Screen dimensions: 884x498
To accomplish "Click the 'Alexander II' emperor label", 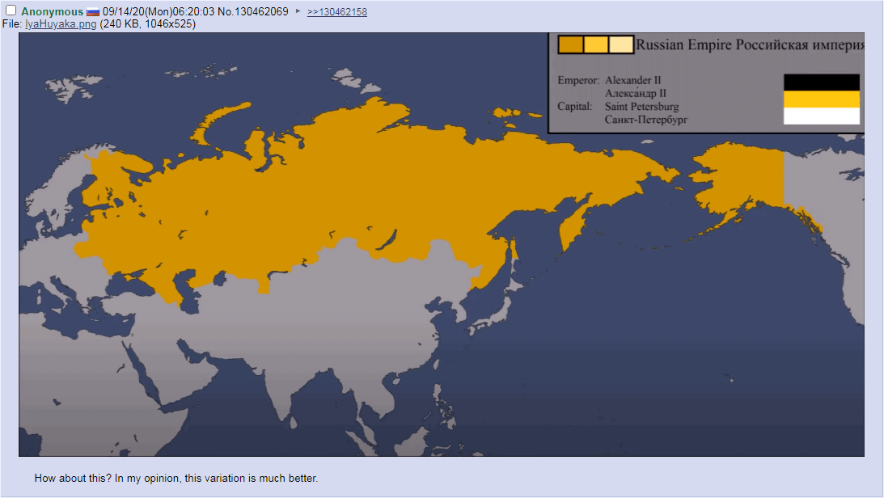I will 632,80.
